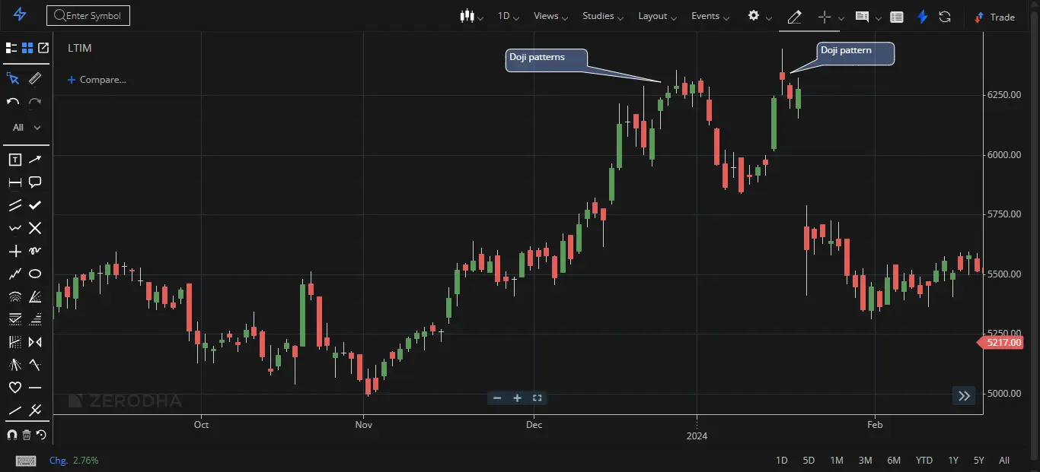Restore default drawing tools with reset icon

(41, 435)
